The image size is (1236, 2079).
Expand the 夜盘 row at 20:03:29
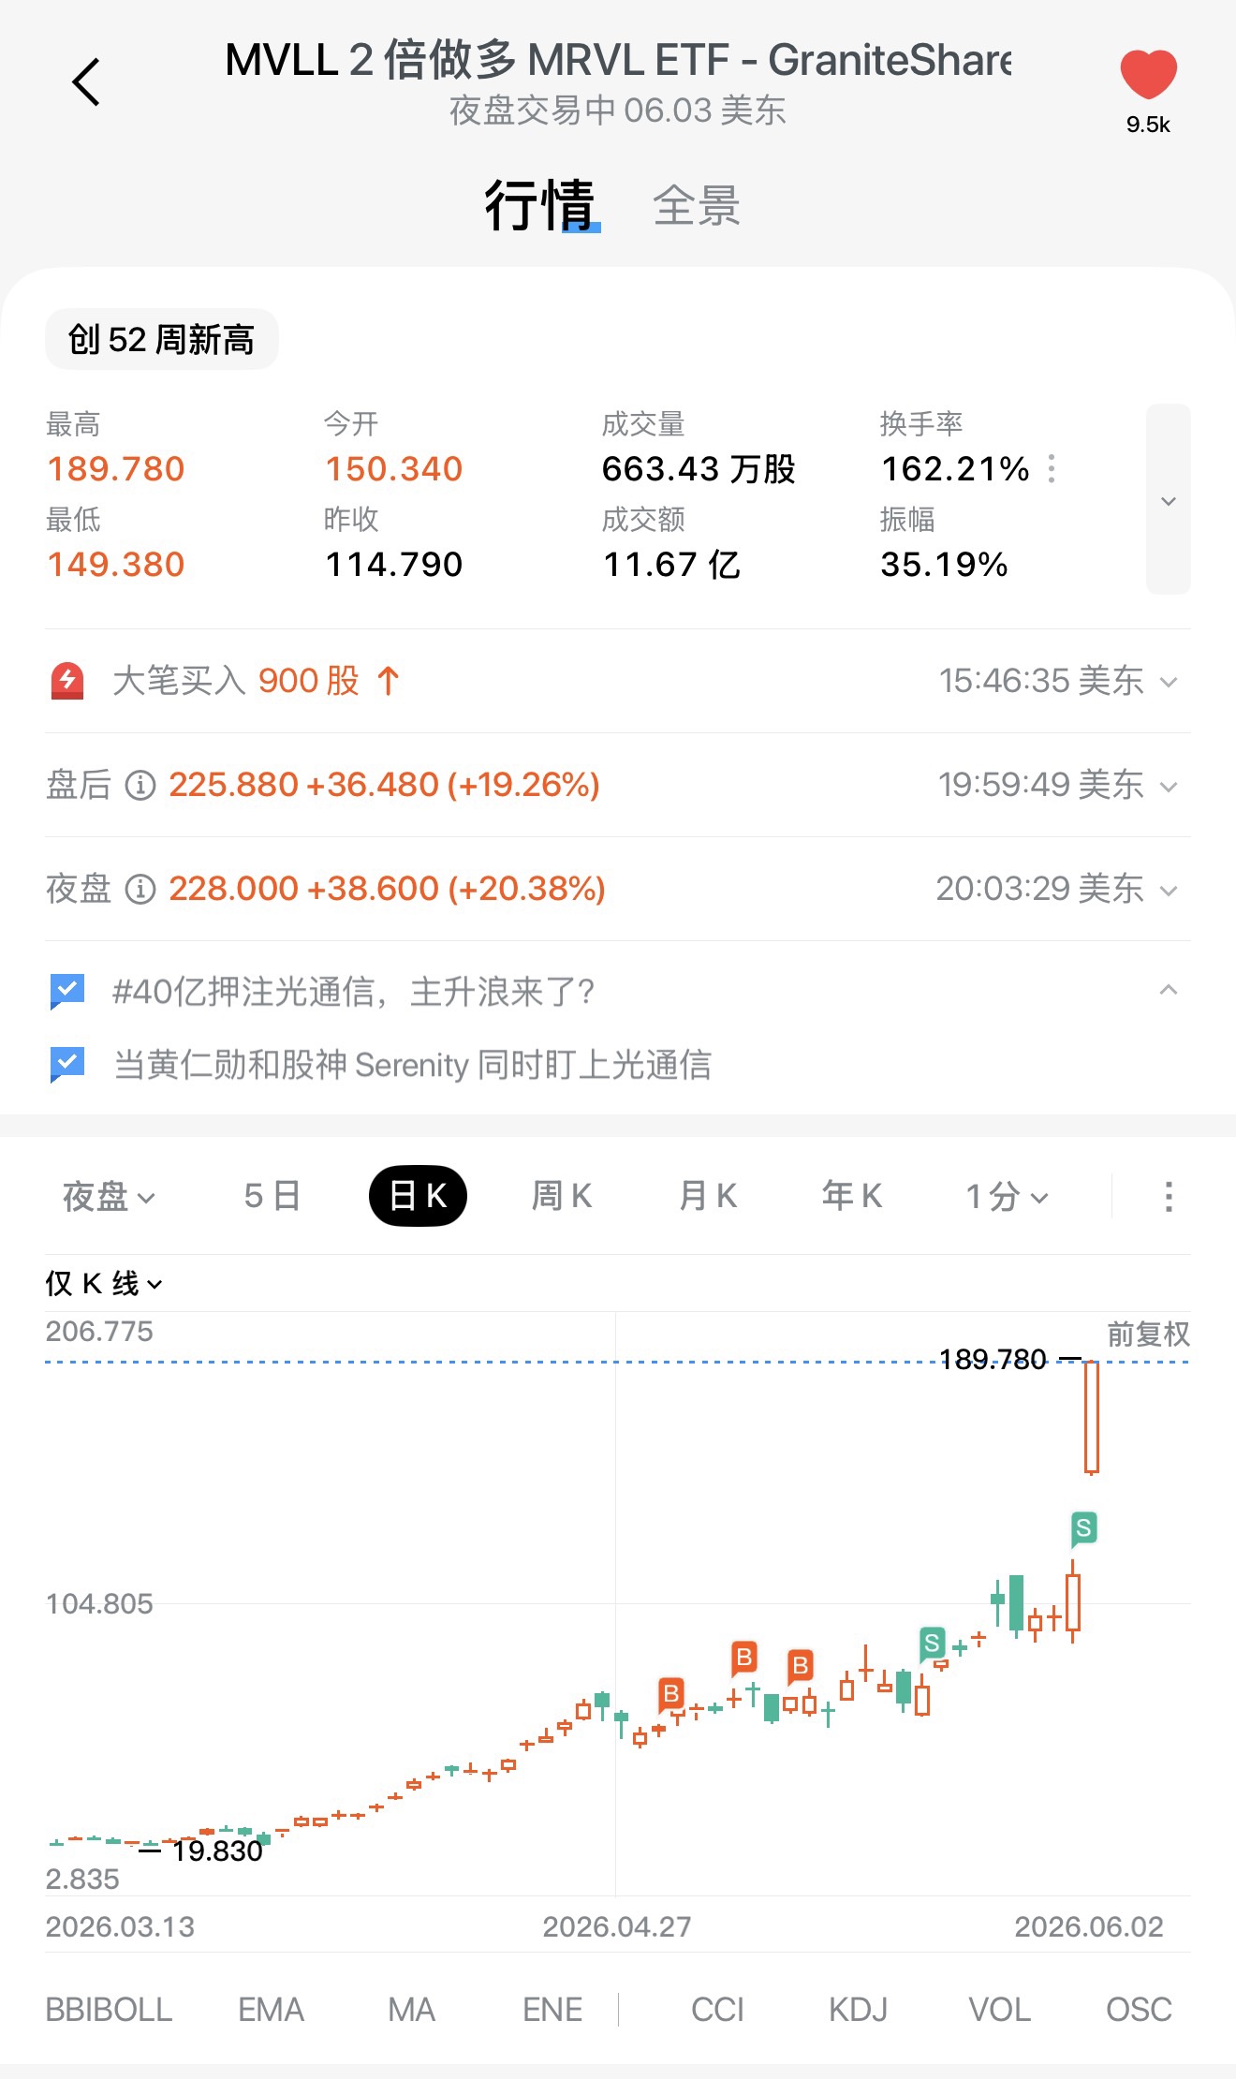coord(1168,890)
